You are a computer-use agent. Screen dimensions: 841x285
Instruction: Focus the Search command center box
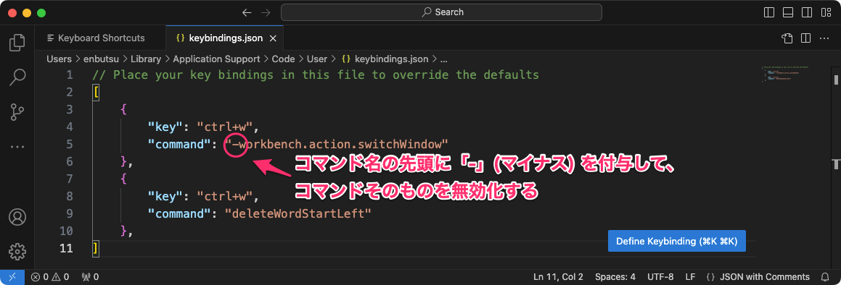[x=441, y=12]
